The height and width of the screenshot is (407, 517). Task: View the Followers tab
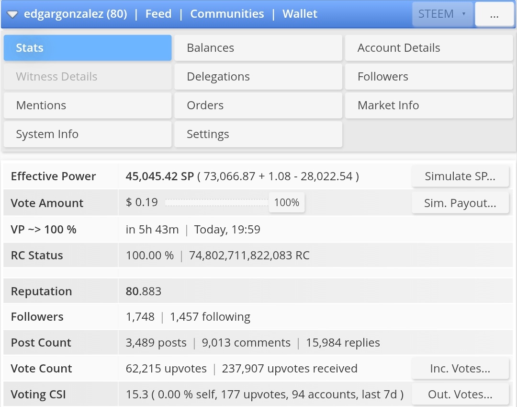[428, 77]
